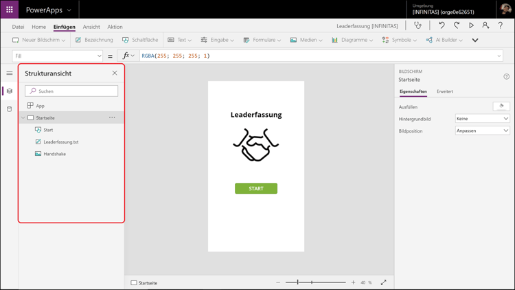Switch to the Einfügen tab
This screenshot has height=290, width=515.
[65, 27]
